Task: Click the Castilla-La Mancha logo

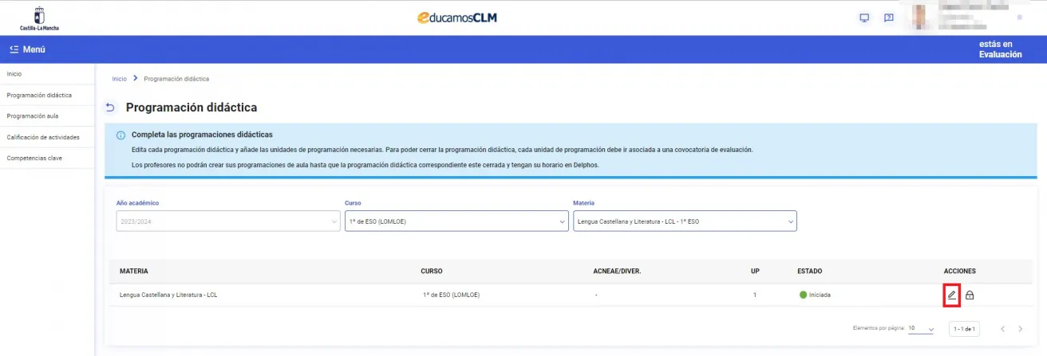Action: [x=39, y=18]
